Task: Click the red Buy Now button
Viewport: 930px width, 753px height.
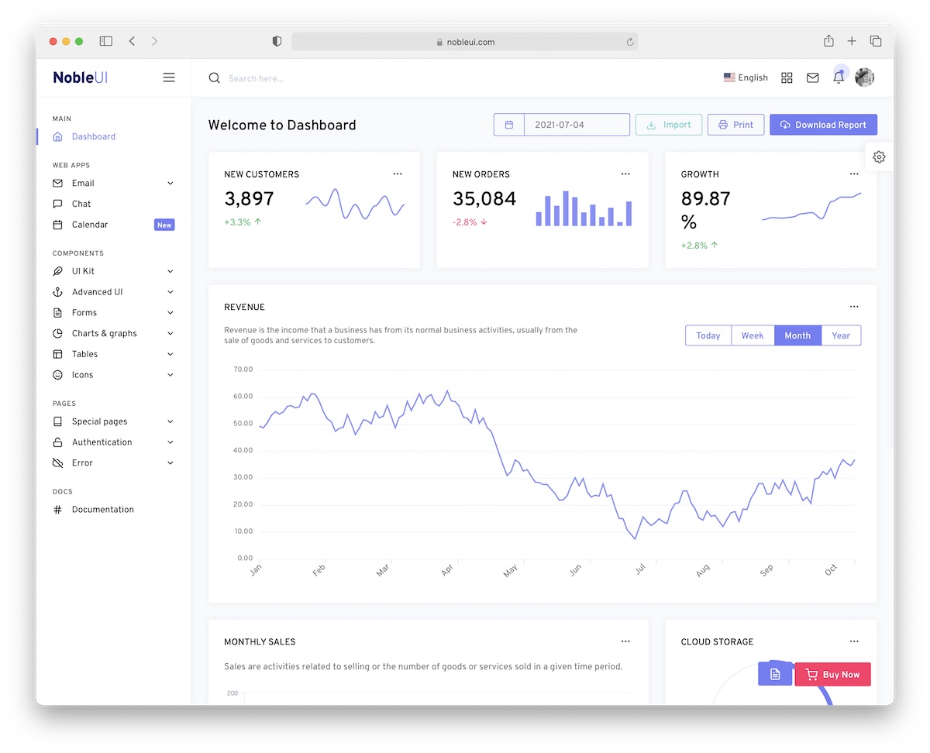Action: (x=832, y=674)
